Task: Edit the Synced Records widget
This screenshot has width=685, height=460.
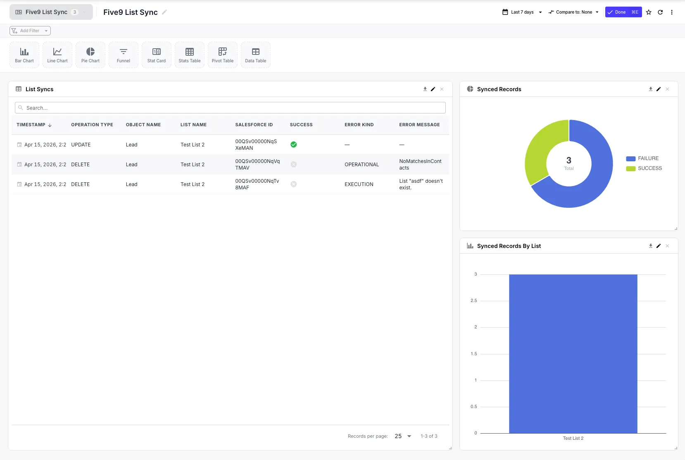Action: point(659,89)
